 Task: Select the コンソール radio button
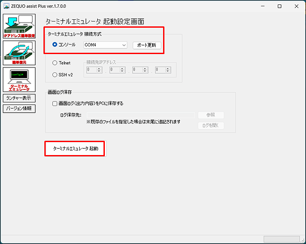click(55, 45)
